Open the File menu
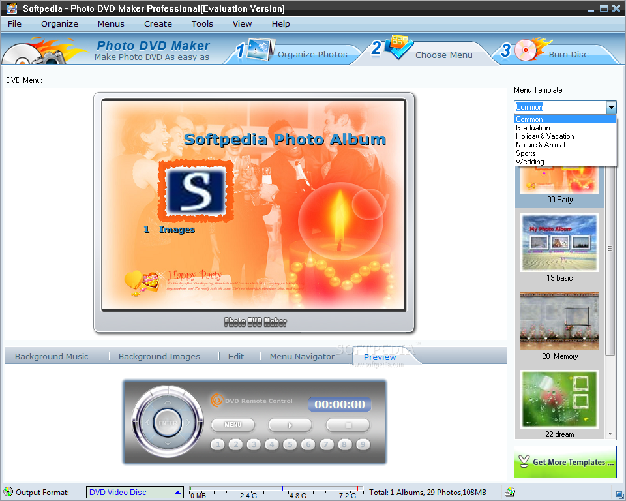The image size is (626, 501). pyautogui.click(x=14, y=24)
